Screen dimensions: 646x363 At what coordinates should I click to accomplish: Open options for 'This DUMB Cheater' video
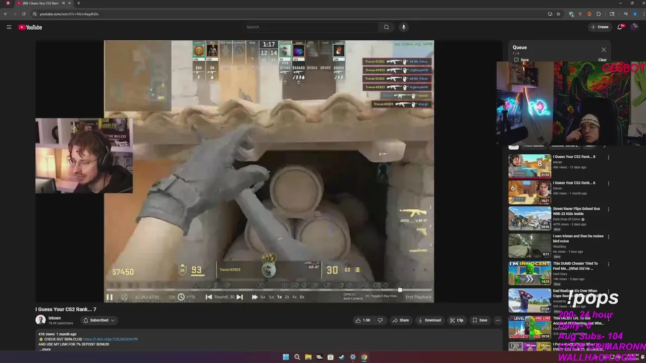pos(608,264)
